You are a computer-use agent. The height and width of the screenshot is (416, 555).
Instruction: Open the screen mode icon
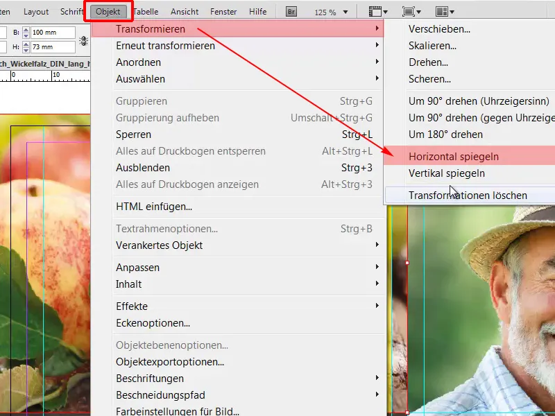point(408,12)
